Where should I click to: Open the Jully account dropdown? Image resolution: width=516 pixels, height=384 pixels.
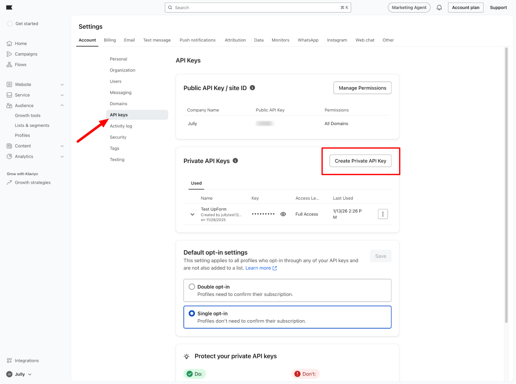tap(30, 374)
